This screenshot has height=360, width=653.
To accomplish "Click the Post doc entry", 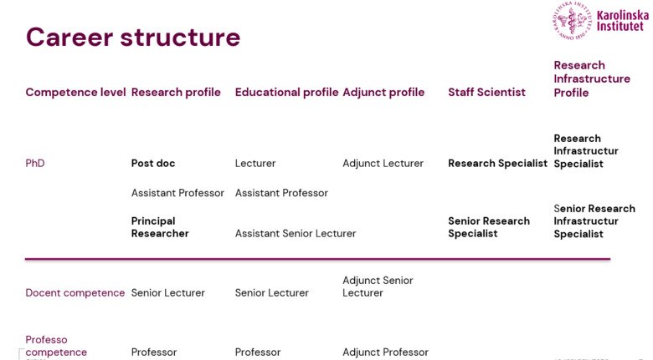I will 153,164.
